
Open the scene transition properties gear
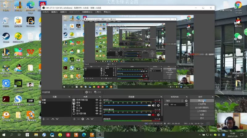[x=186, y=101]
